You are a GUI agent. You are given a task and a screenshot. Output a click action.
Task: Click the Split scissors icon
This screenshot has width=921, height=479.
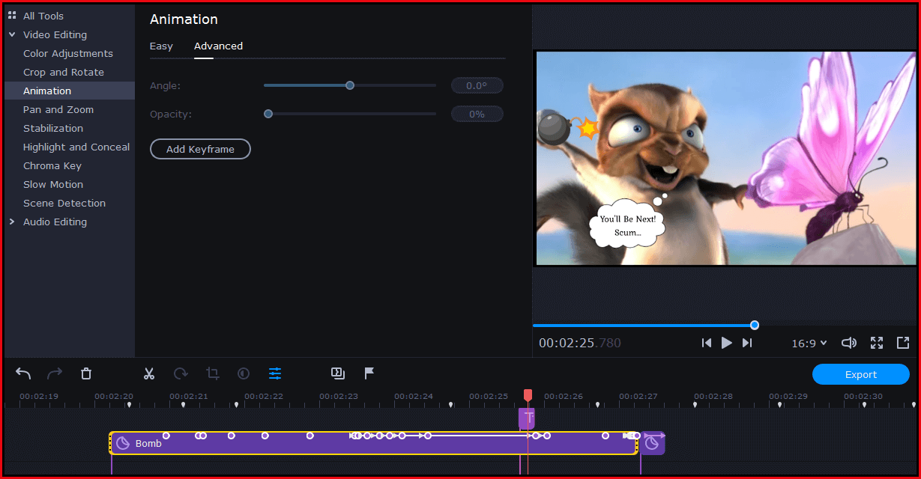click(149, 373)
